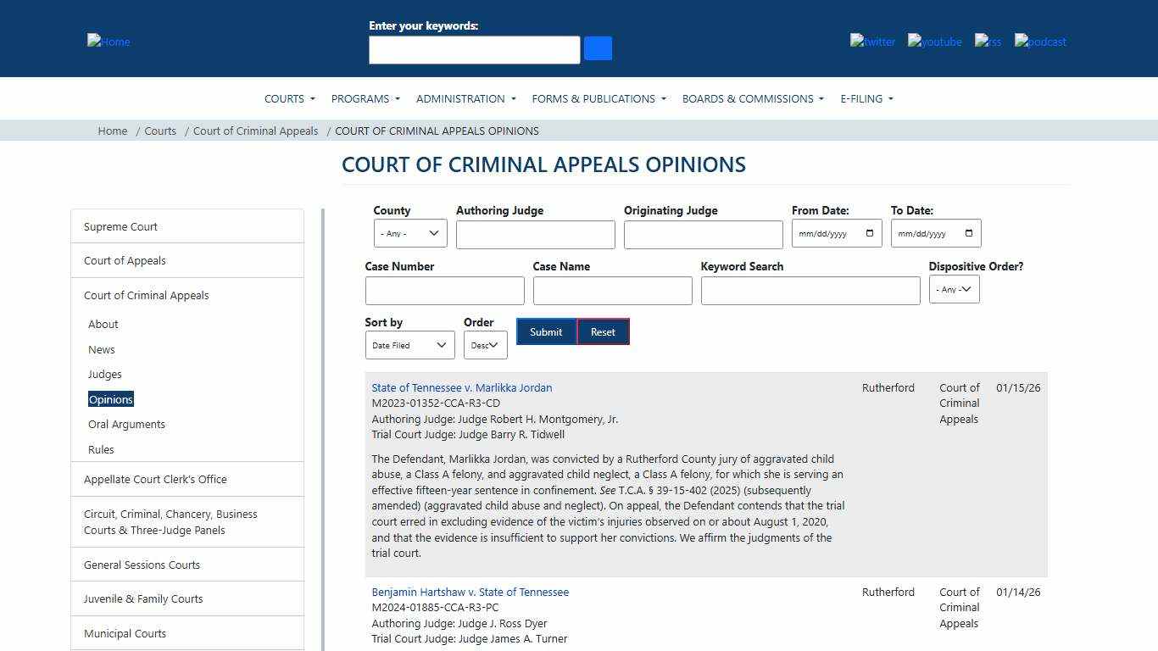This screenshot has width=1158, height=651.
Task: Open the FORMS & PUBLICATIONS menu
Action: coord(598,98)
